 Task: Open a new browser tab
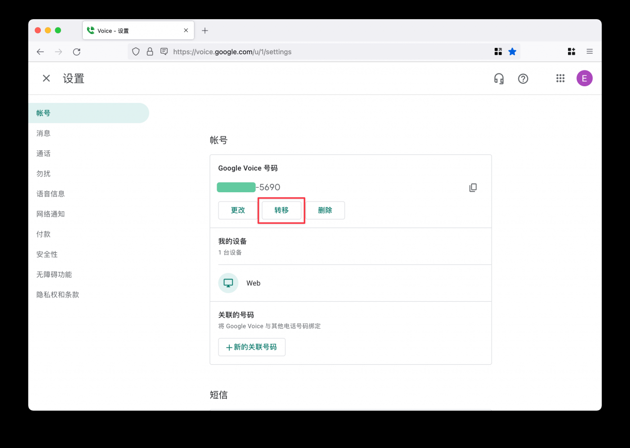(x=205, y=31)
